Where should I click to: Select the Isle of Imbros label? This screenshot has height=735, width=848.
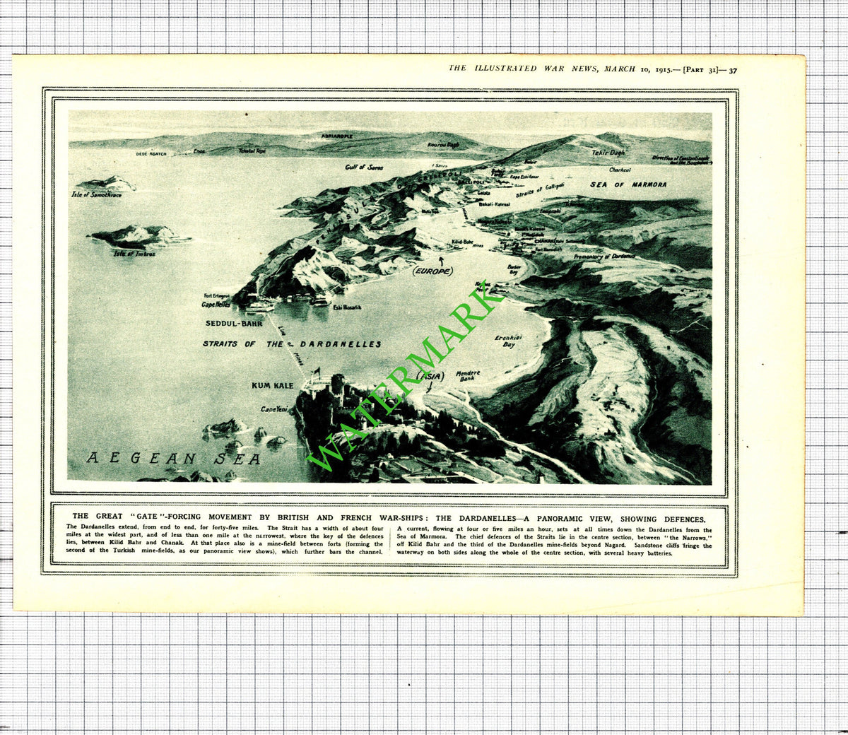[x=134, y=253]
